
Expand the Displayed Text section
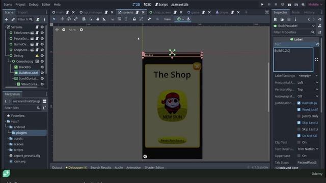click(287, 168)
